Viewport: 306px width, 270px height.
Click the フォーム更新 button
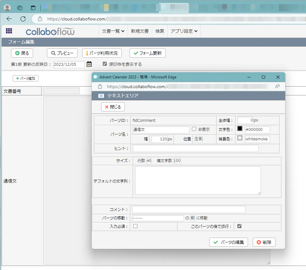pos(147,53)
